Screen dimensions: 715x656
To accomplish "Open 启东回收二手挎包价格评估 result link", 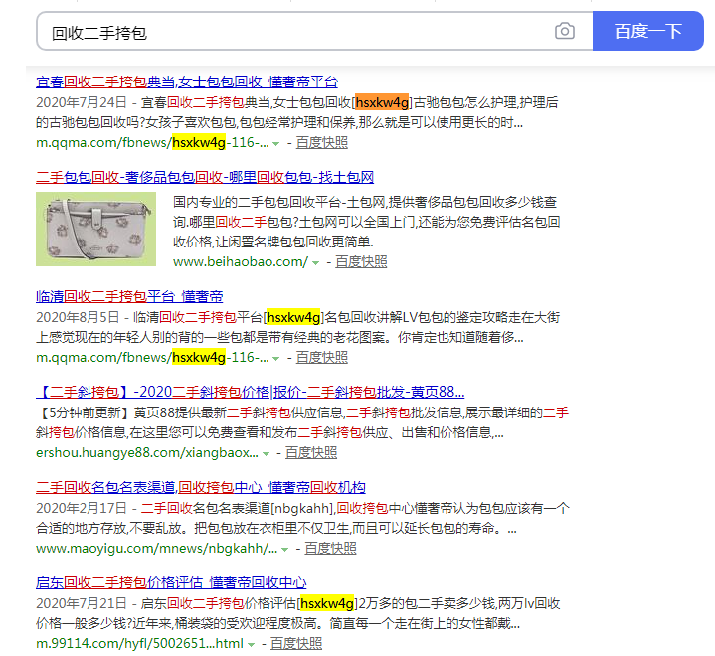I will point(171,582).
